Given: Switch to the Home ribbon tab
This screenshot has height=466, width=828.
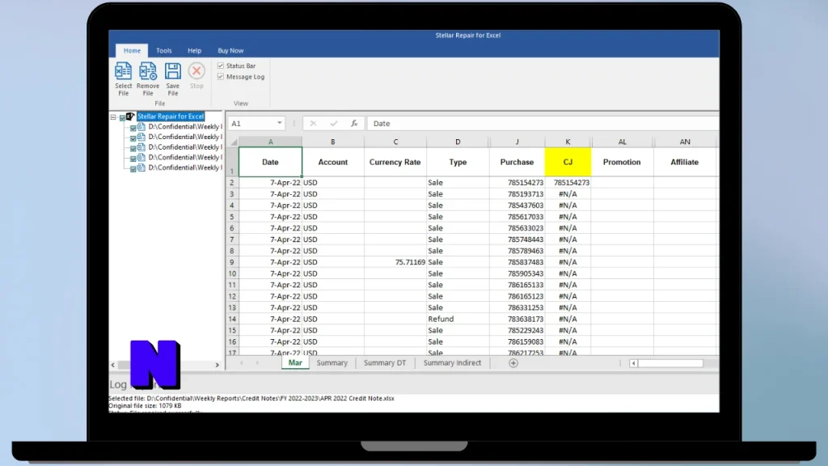Looking at the screenshot, I should click(x=132, y=51).
